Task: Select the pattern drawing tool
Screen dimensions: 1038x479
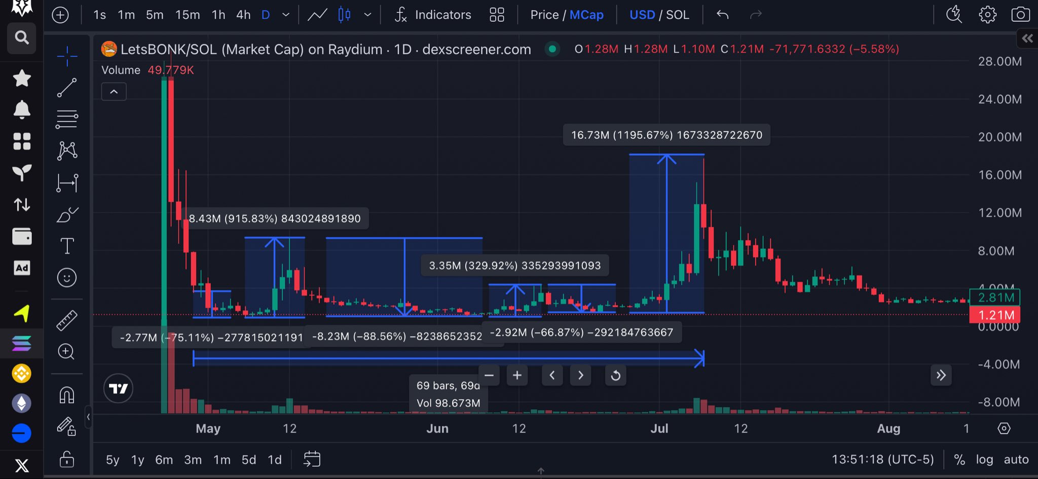Action: tap(67, 151)
